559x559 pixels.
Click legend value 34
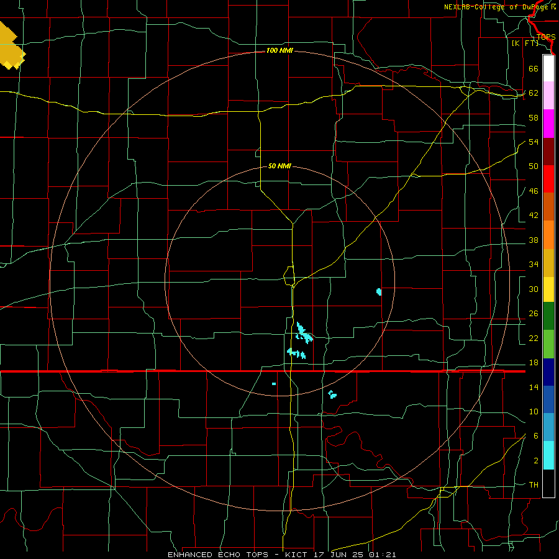[x=534, y=265]
